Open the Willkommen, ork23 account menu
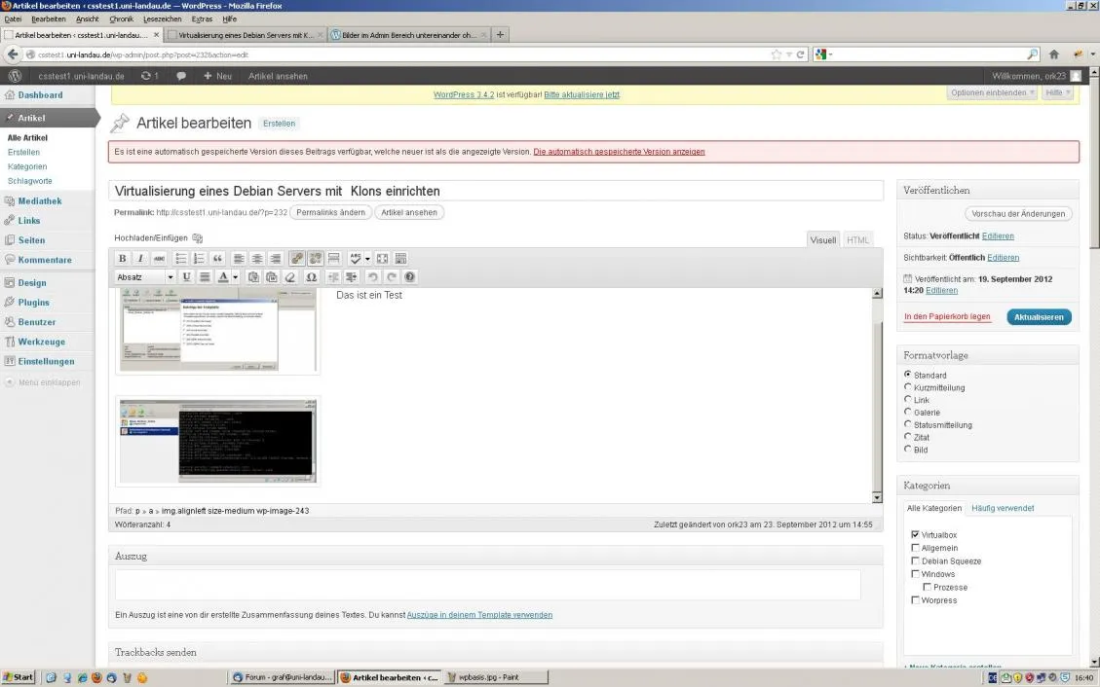This screenshot has width=1100, height=687. pos(1036,76)
